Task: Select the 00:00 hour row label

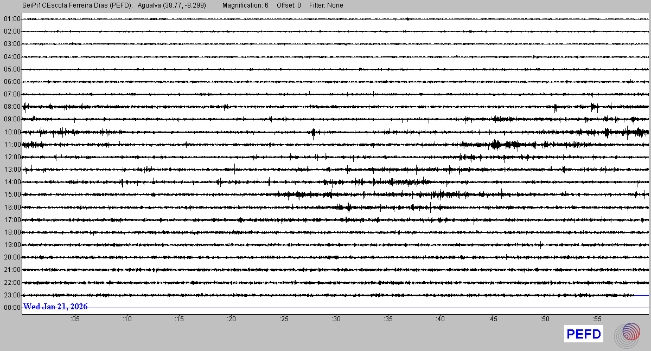Action: pyautogui.click(x=12, y=308)
